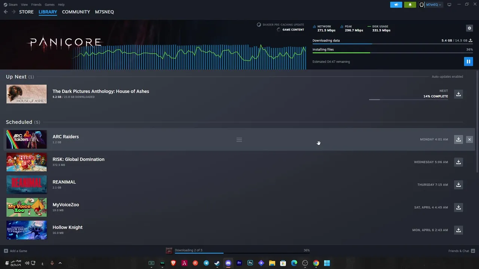
Task: Switch to the COMMUNITY tab
Action: coord(76,12)
